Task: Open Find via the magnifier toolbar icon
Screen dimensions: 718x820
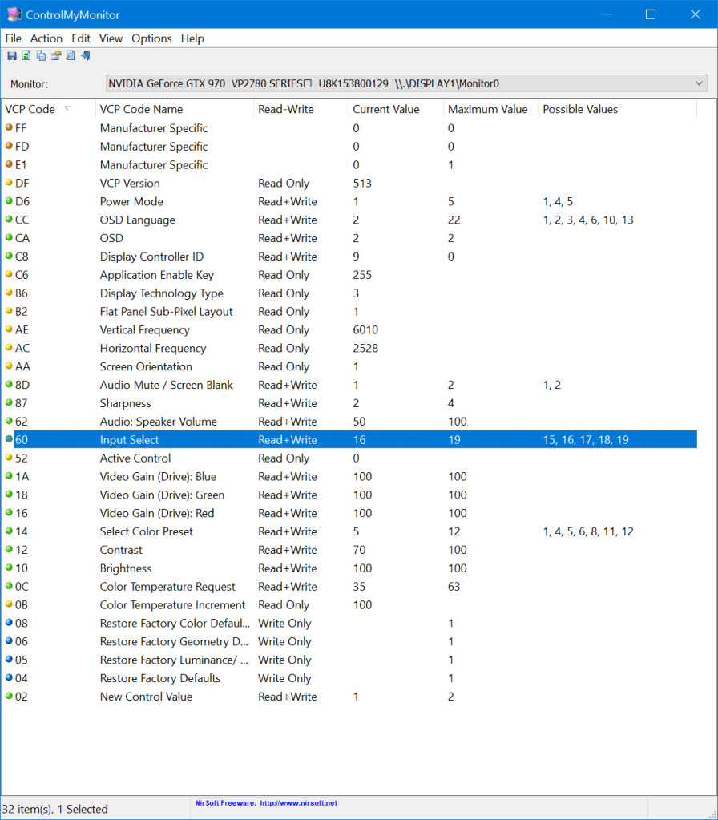Action: click(x=70, y=55)
